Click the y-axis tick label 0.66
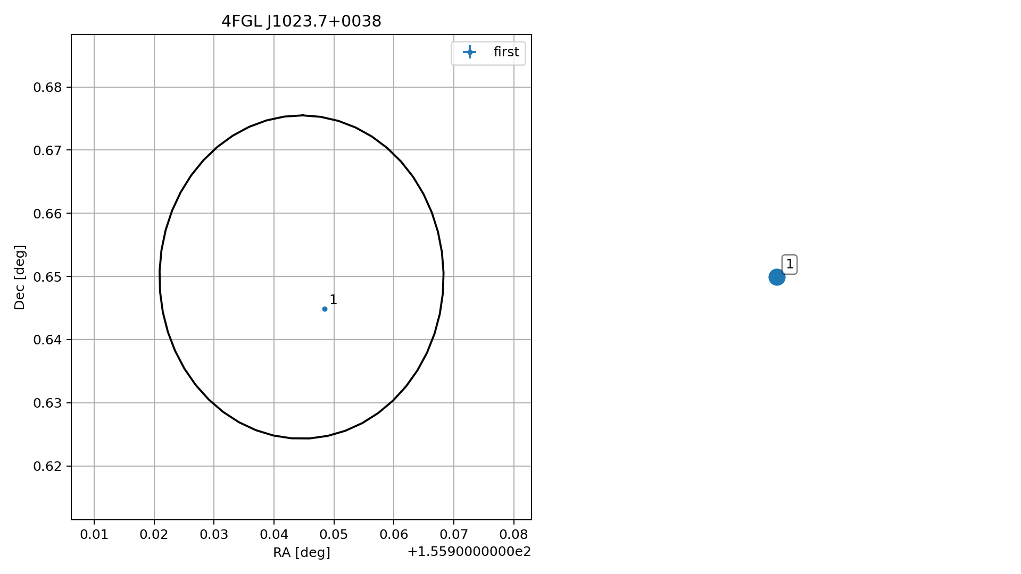The image size is (1021, 574). coord(47,214)
